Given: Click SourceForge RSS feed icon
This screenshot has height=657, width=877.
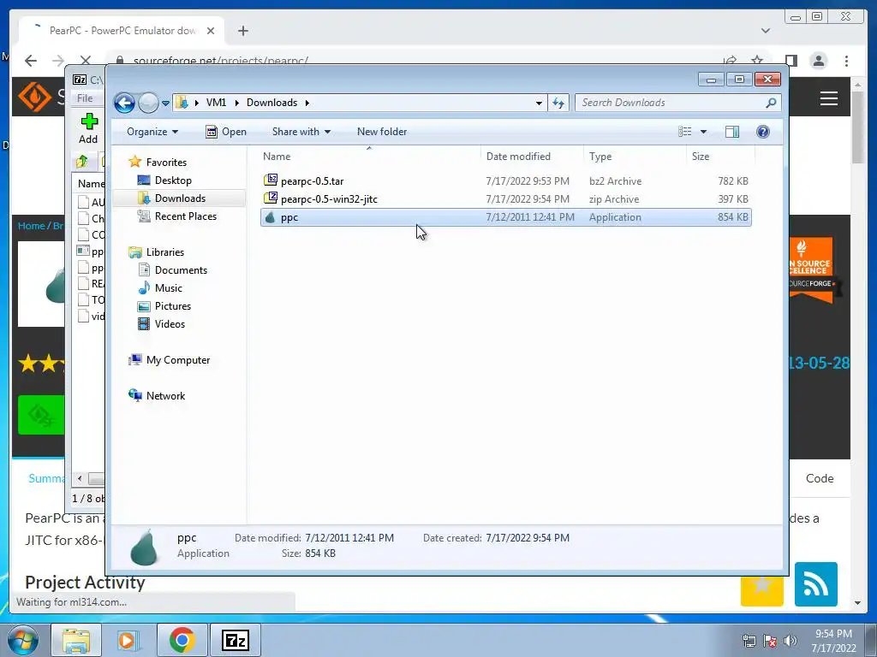Looking at the screenshot, I should 815,583.
